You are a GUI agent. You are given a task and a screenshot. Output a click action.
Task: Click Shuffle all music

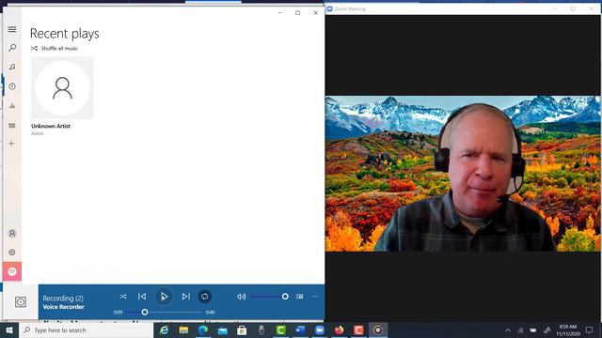55,48
